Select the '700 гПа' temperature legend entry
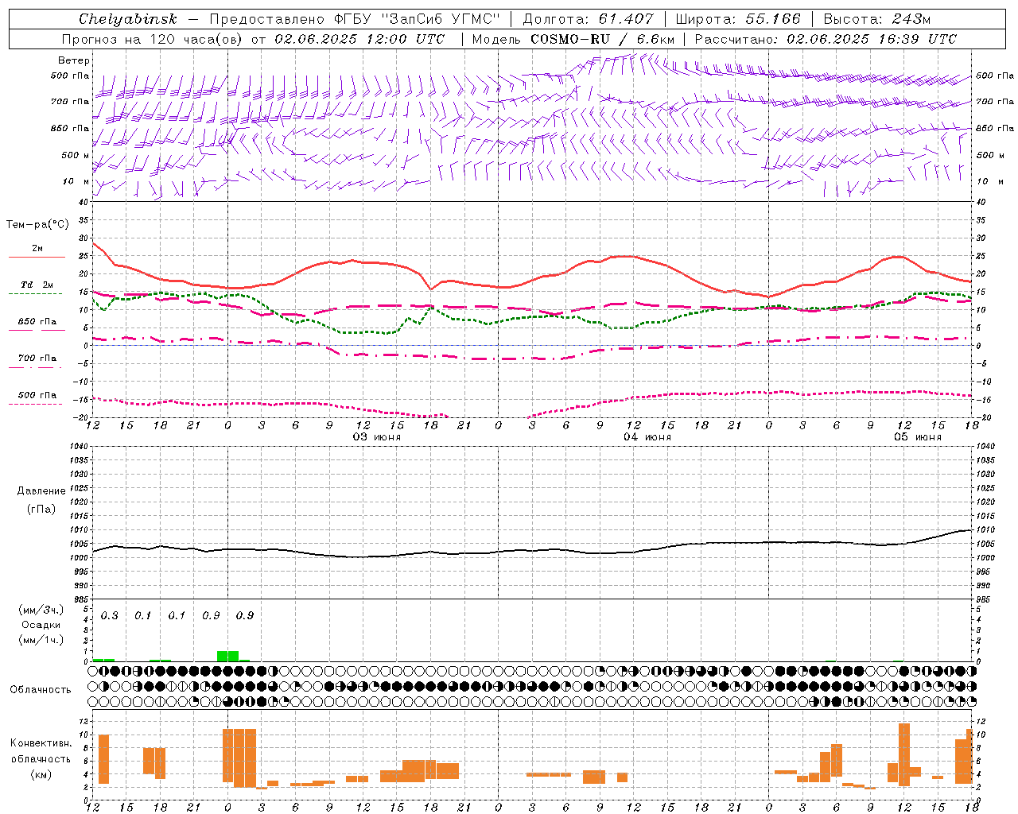The image size is (1018, 814). click(x=37, y=359)
